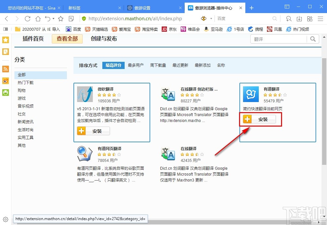The image size is (327, 225).
Task: Select 购物 category
Action: tap(21, 91)
